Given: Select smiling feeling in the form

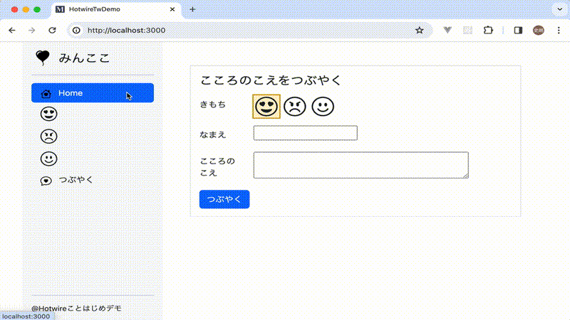Looking at the screenshot, I should tap(323, 107).
